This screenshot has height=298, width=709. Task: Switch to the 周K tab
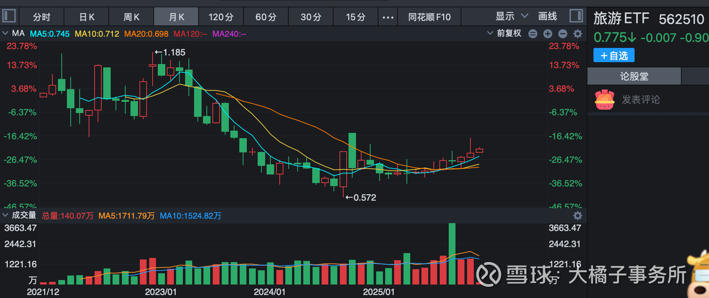(x=131, y=17)
